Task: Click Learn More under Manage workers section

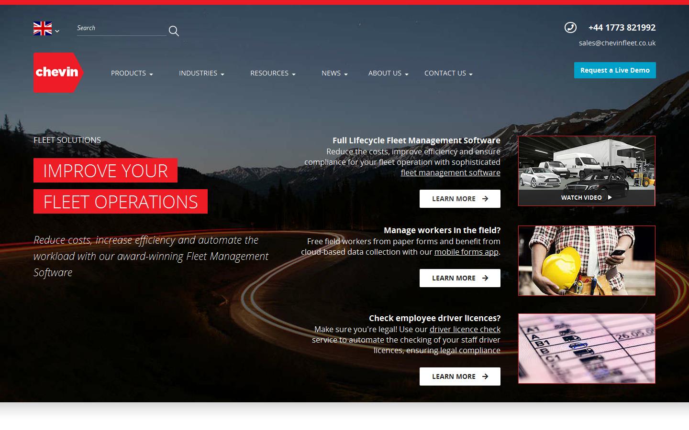Action: click(460, 278)
